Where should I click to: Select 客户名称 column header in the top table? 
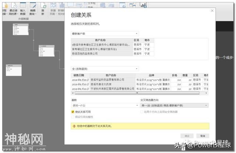[x=100, y=40]
